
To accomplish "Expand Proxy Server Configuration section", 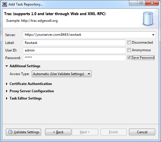I will [x=7, y=91].
